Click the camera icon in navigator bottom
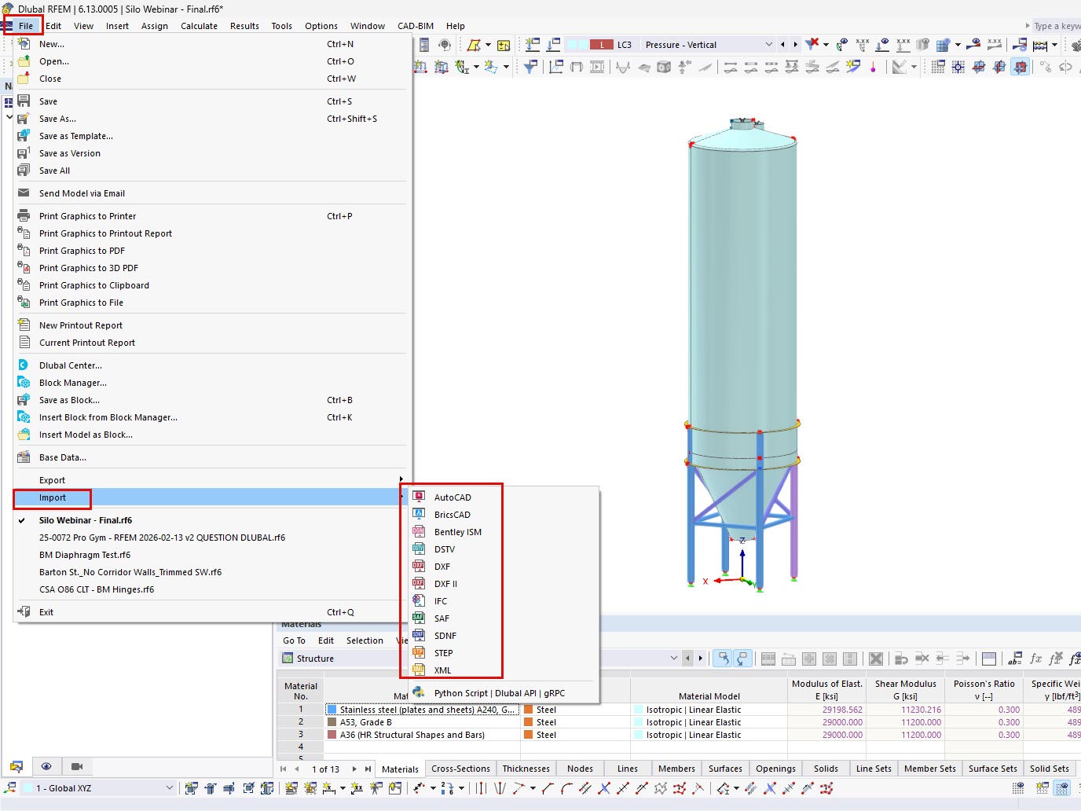The height and width of the screenshot is (811, 1081). point(77,766)
